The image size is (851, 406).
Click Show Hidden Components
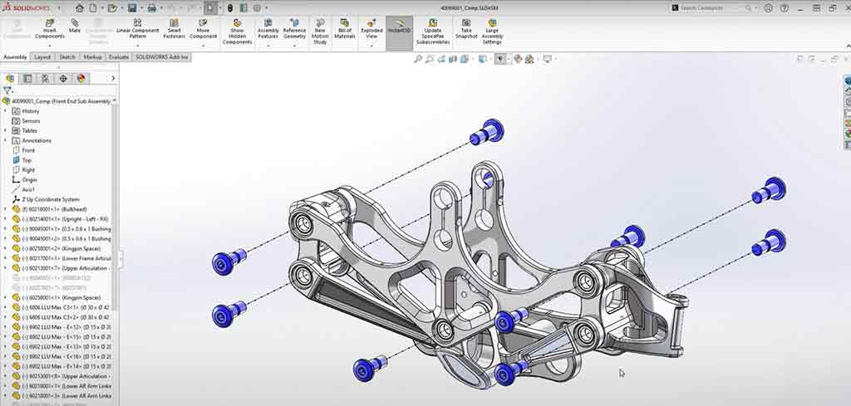237,32
